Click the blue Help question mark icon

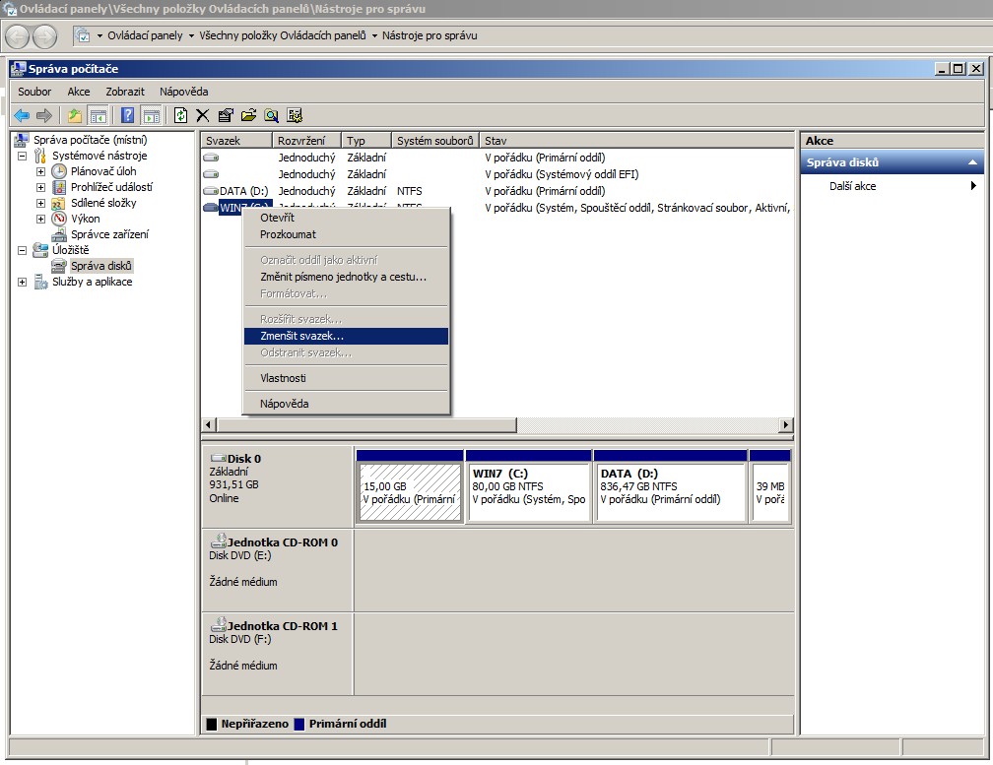[x=127, y=115]
